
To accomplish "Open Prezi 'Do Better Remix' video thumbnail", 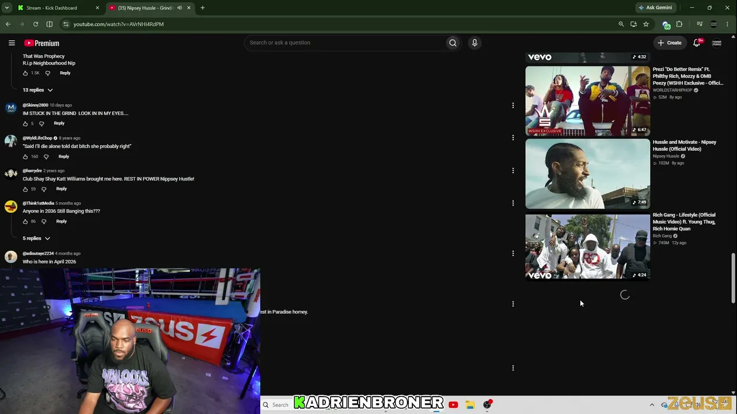I will coord(587,101).
